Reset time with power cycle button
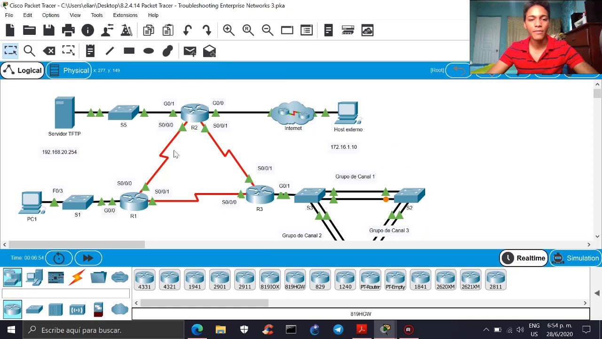Viewport: 602px width, 339px height. 59,258
